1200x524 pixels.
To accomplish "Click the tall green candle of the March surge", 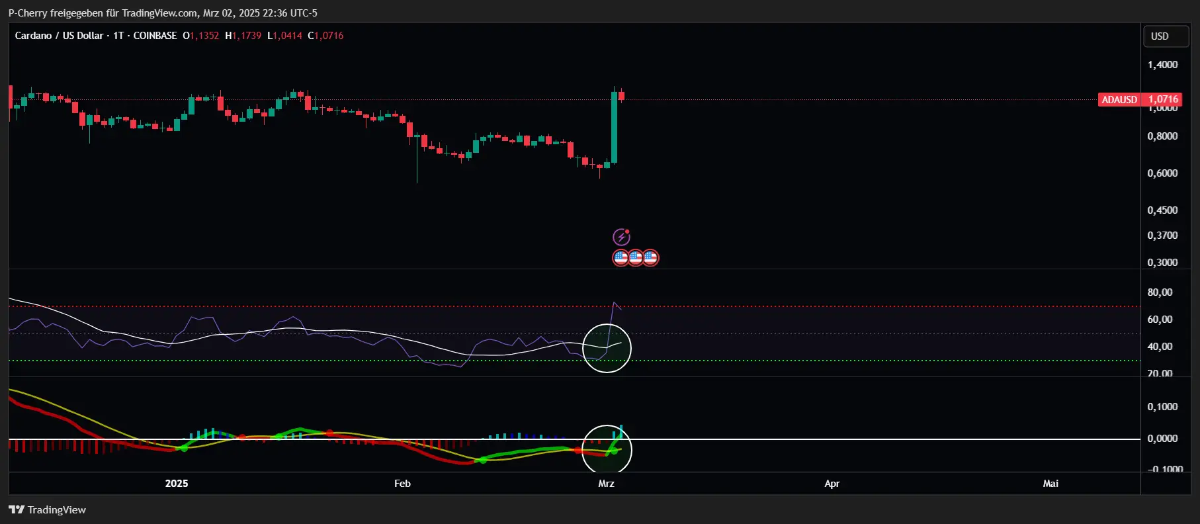I will (614, 127).
